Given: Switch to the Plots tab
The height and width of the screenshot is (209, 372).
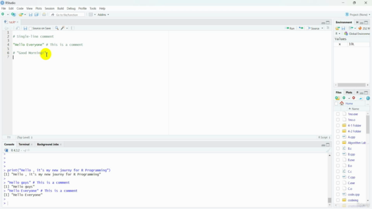Looking at the screenshot, I should [349, 92].
